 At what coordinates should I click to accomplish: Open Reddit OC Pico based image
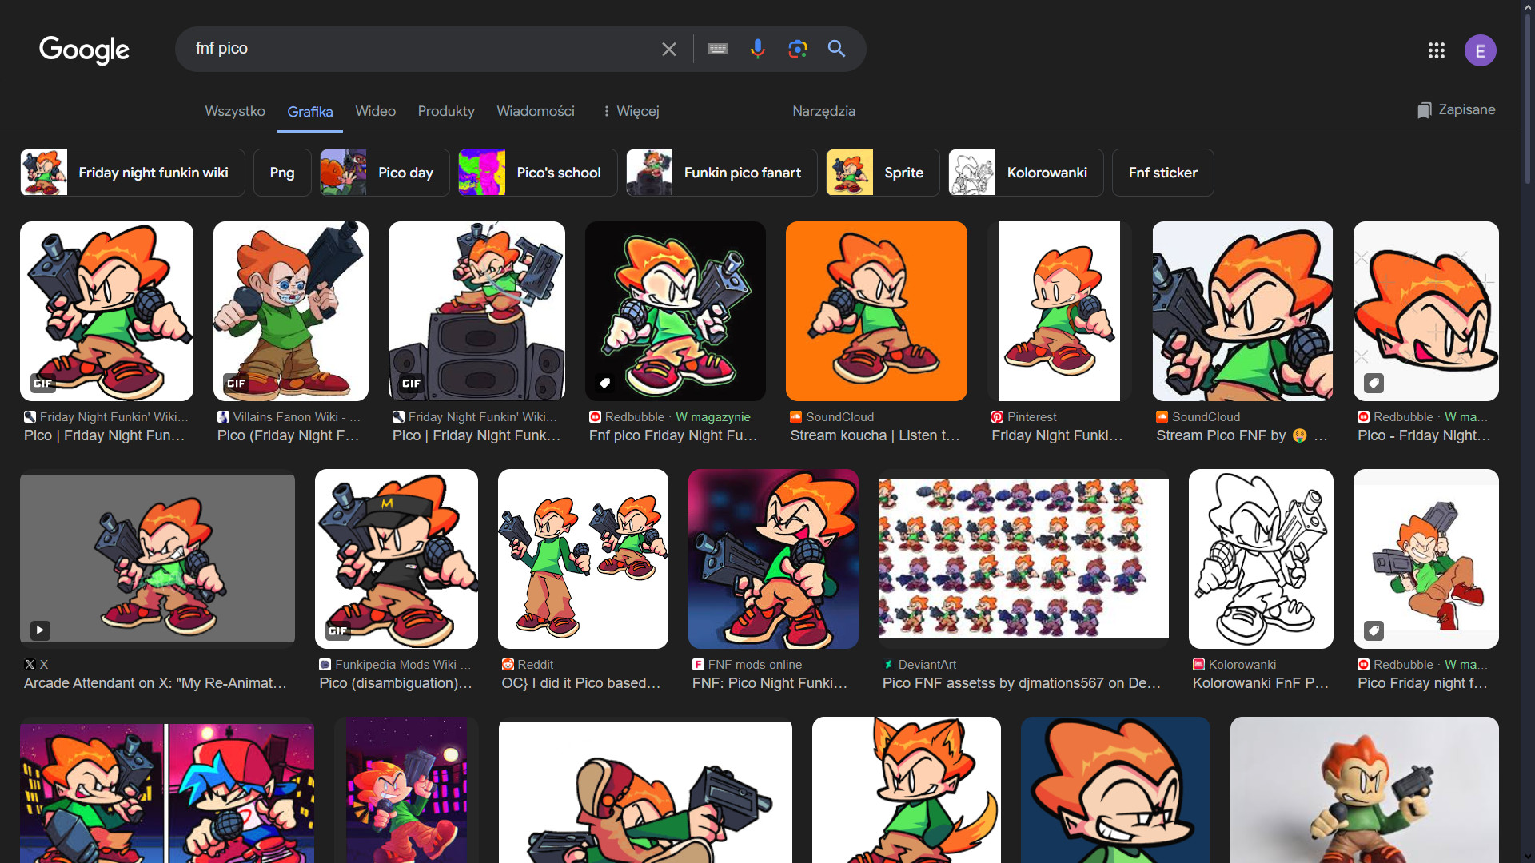583,559
